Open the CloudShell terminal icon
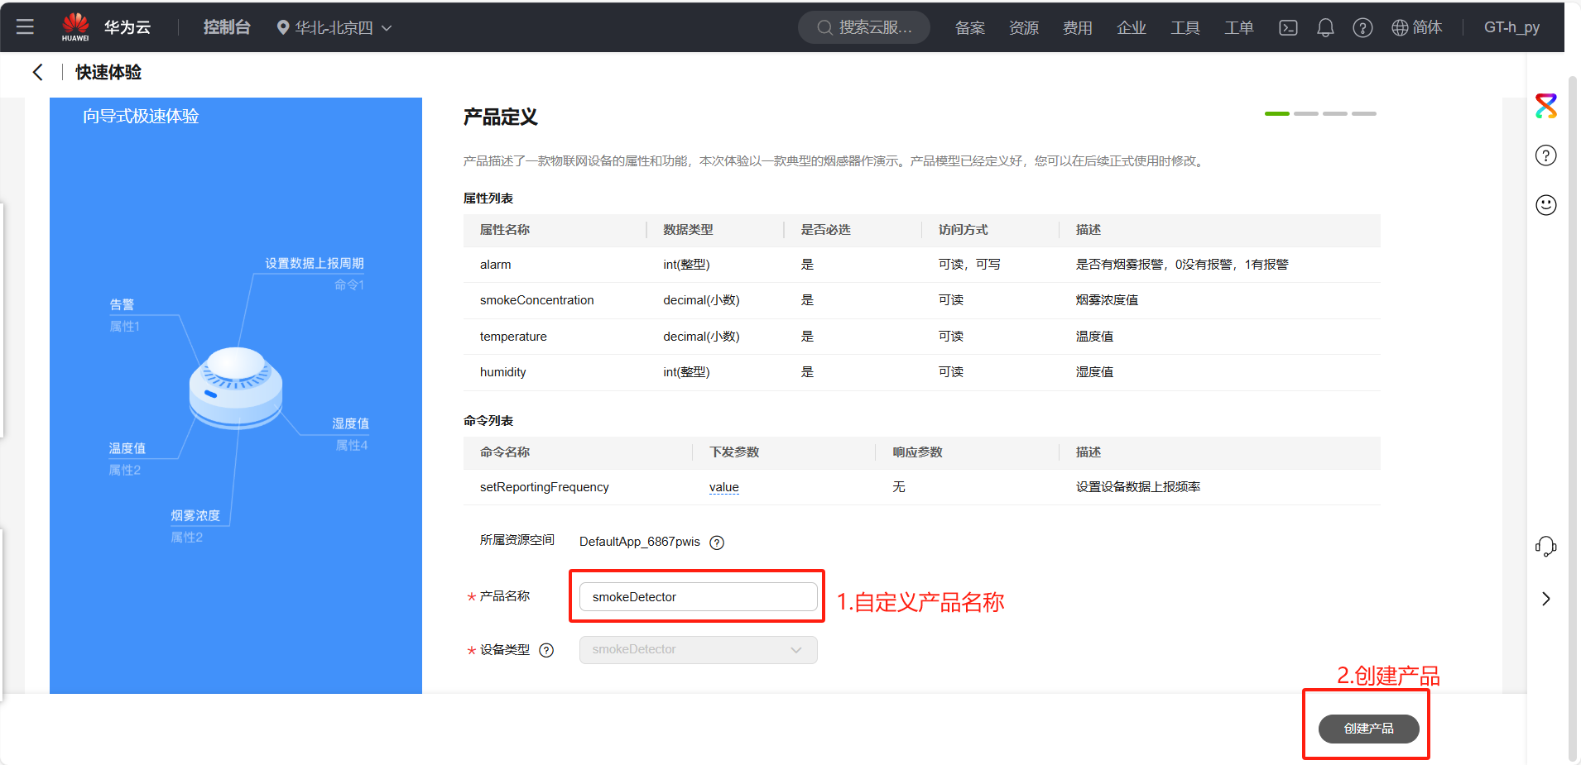The image size is (1581, 765). (1288, 28)
